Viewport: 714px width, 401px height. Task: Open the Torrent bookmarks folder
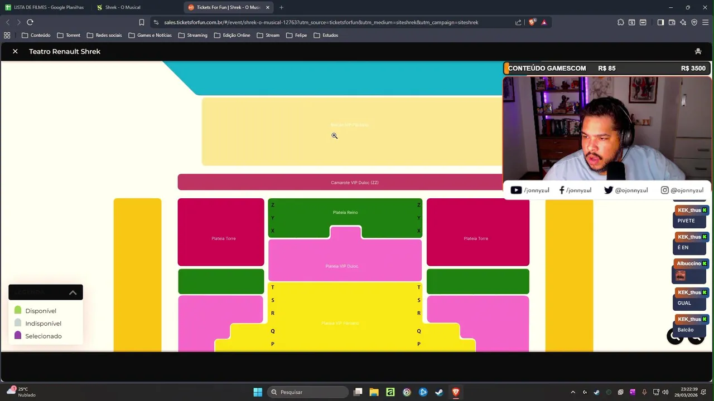tap(69, 35)
